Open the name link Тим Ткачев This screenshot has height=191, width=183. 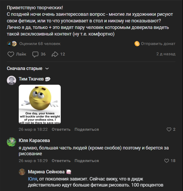pos(31,79)
